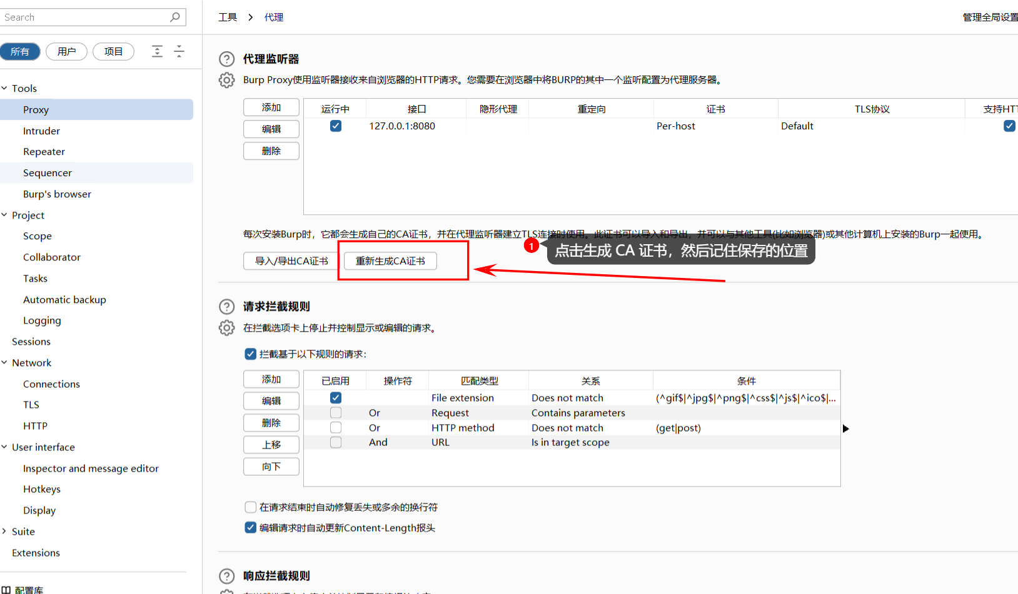Click 删除 button for interception rules
This screenshot has width=1018, height=594.
click(x=271, y=423)
